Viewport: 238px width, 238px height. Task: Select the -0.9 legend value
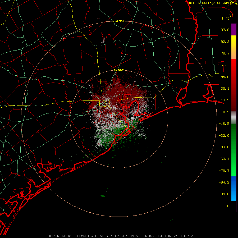click(x=225, y=112)
